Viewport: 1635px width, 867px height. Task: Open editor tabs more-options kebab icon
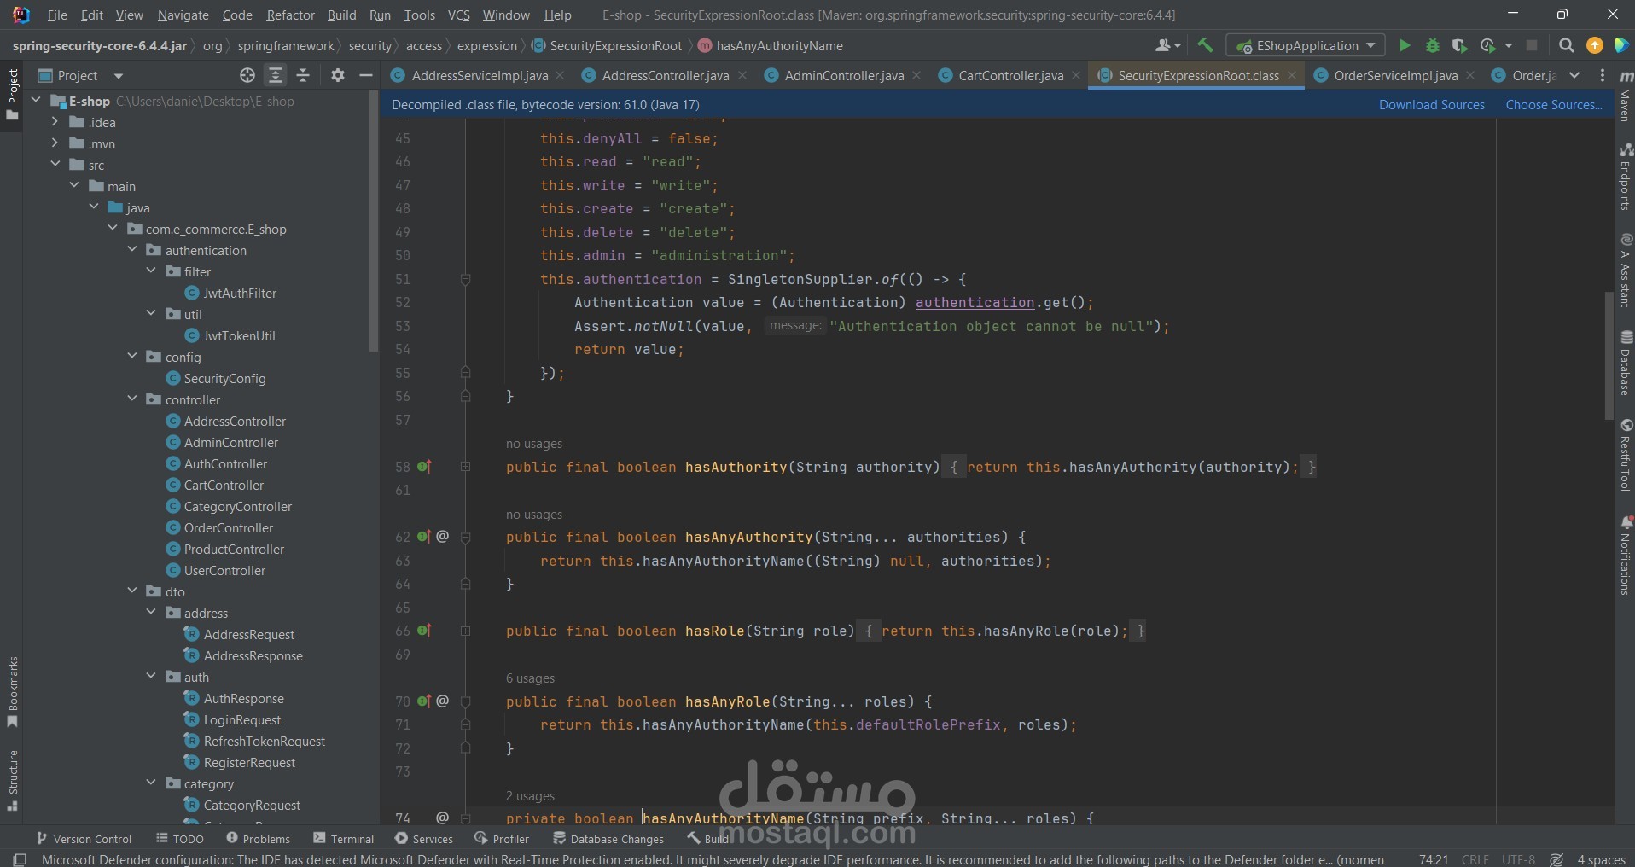click(x=1602, y=76)
